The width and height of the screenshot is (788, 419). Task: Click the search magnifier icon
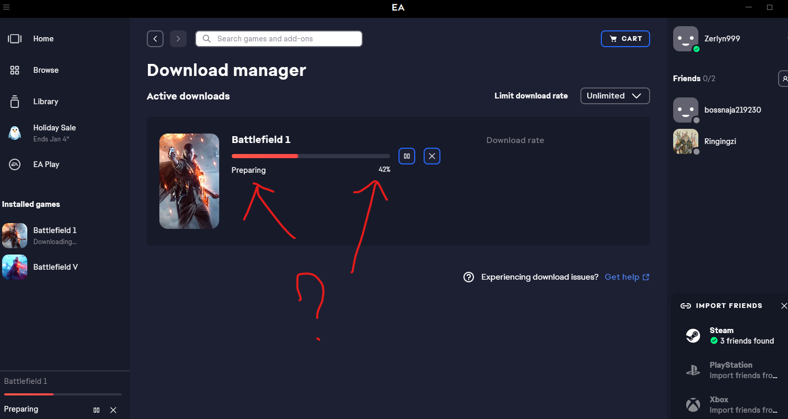tap(207, 39)
